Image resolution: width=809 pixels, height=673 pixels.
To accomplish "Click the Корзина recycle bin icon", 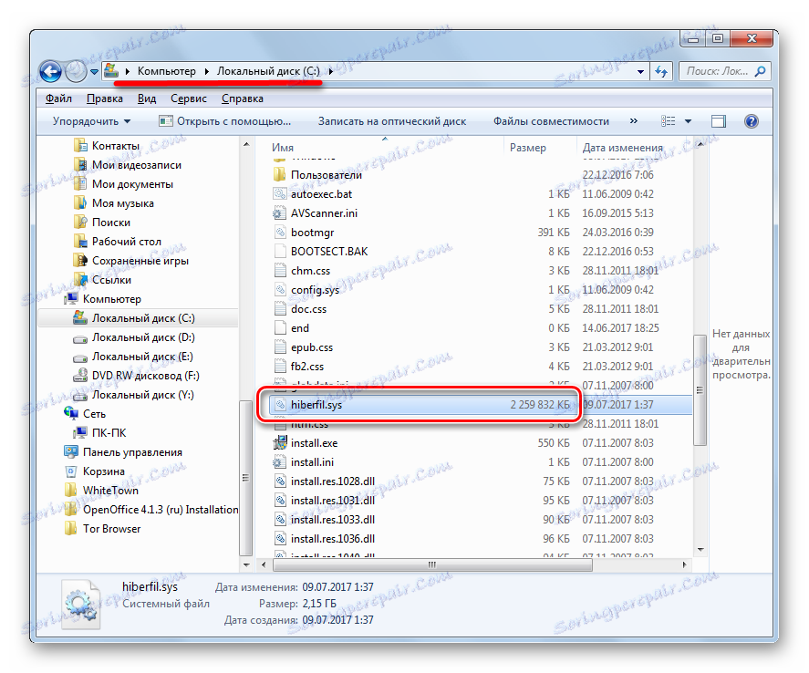I will click(x=70, y=471).
